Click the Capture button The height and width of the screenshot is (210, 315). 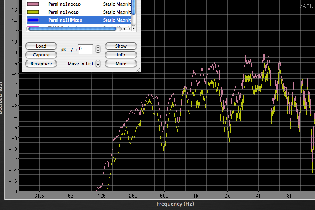pos(41,55)
